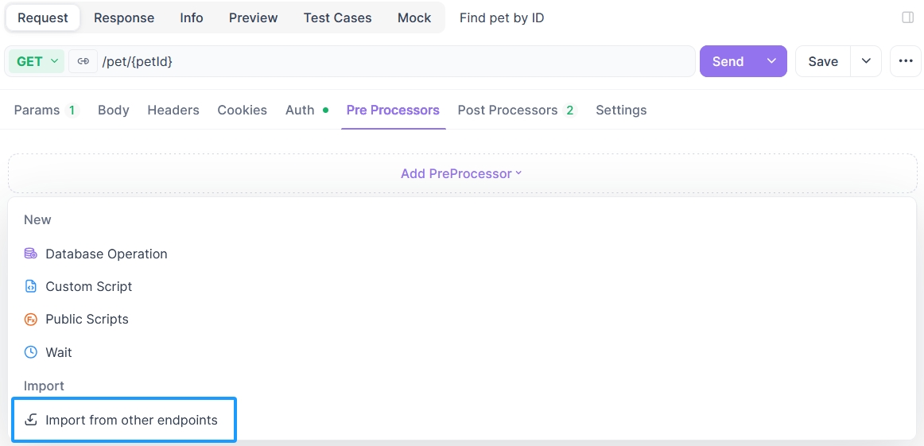Expand the Save options chevron

[866, 61]
